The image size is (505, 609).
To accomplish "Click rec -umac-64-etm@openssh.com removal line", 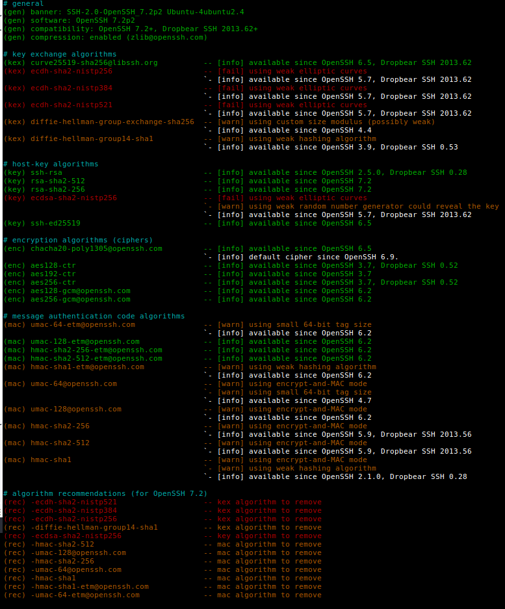I will click(162, 595).
